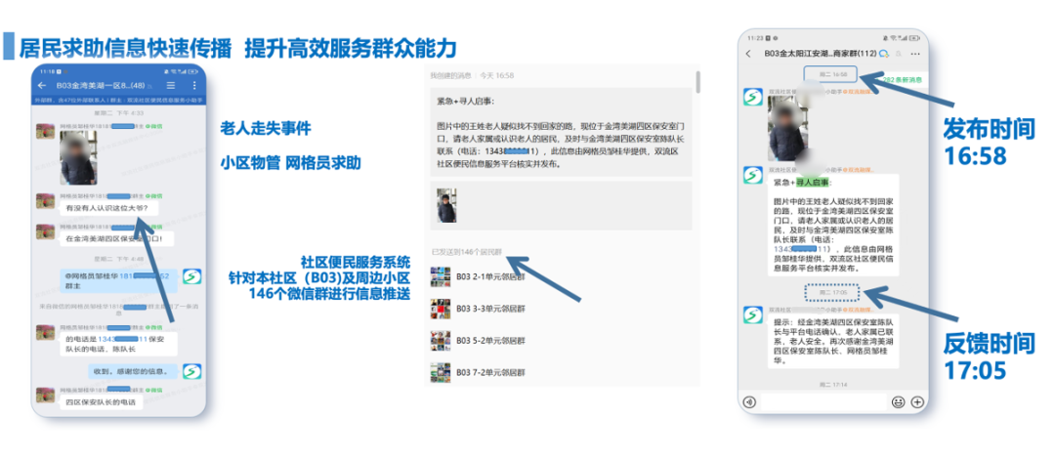Open the emoji picker in right chat
This screenshot has width=1055, height=461.
898,401
